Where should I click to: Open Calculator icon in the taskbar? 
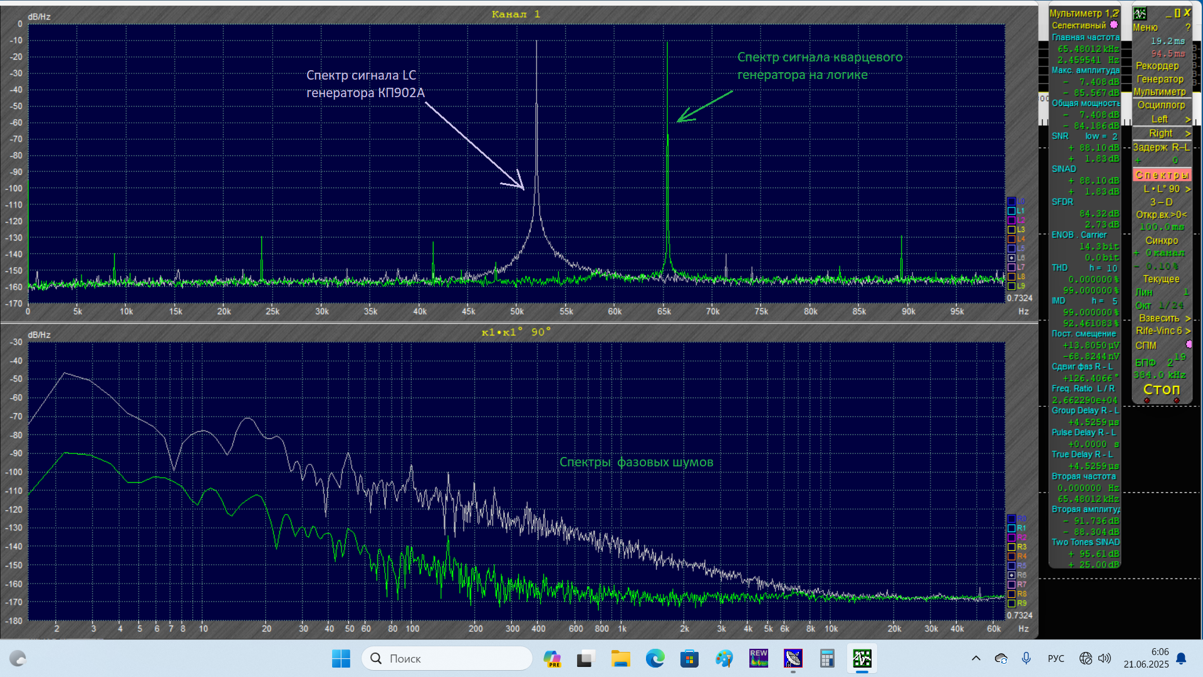[827, 659]
